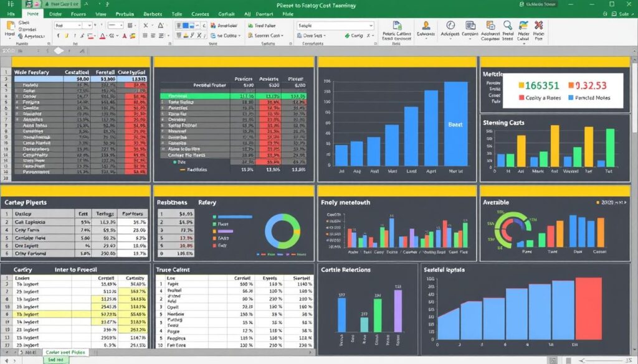The width and height of the screenshot is (638, 364).
Task: Select the Carter feet Pickles sheet tab
Action: (x=67, y=352)
